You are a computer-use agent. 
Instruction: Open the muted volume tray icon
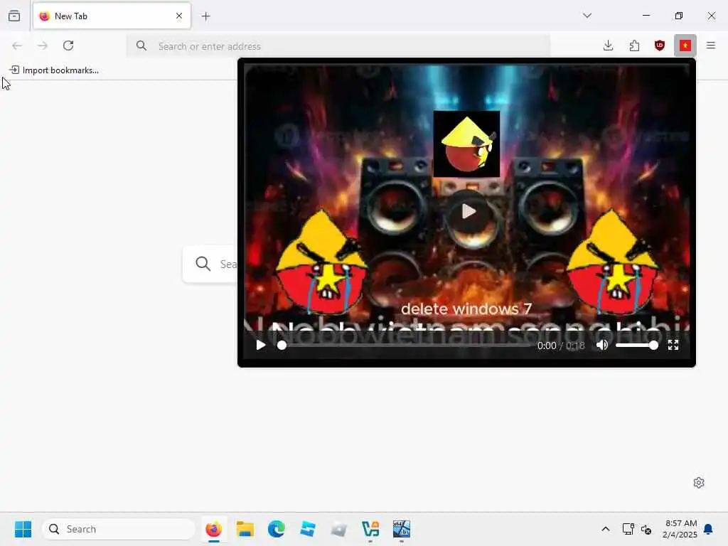coord(646,529)
